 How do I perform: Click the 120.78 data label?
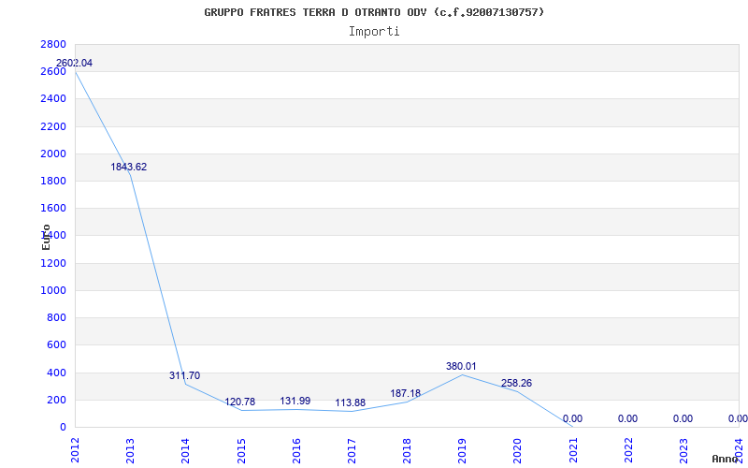(x=240, y=402)
